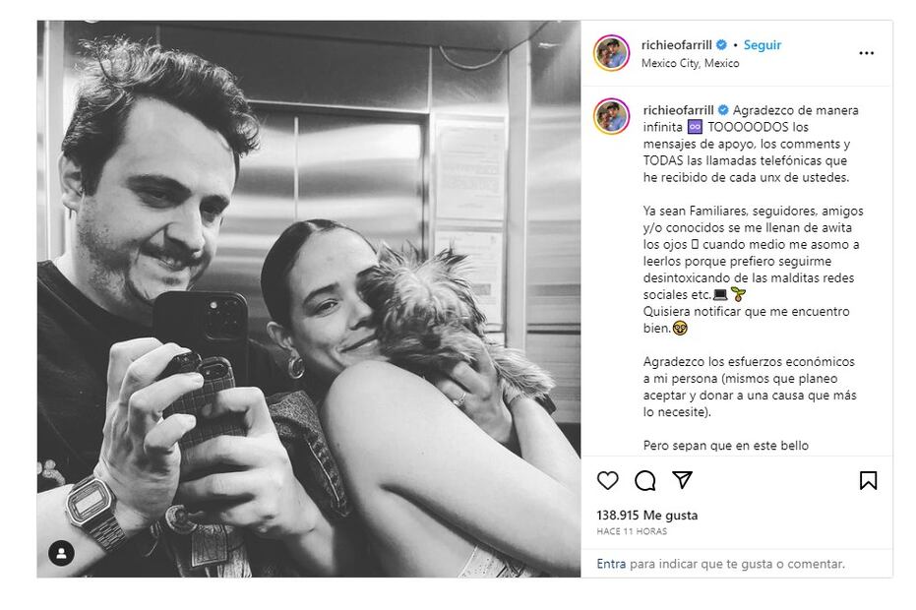This screenshot has width=916, height=610.
Task: Save the post with the bookmark icon
Action: [x=868, y=480]
